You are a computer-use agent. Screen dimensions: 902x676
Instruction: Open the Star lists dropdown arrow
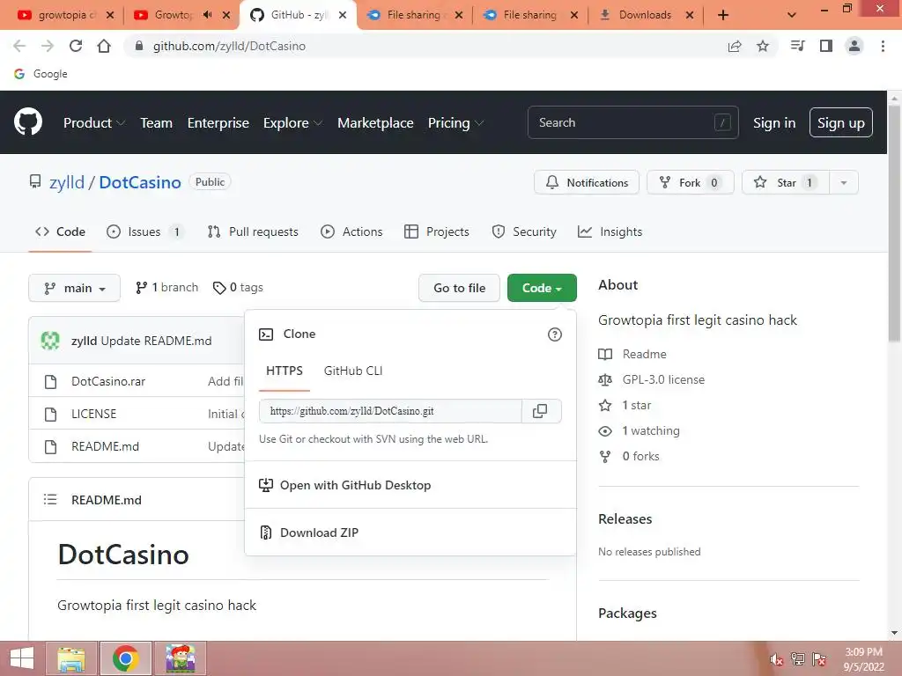[x=844, y=183]
